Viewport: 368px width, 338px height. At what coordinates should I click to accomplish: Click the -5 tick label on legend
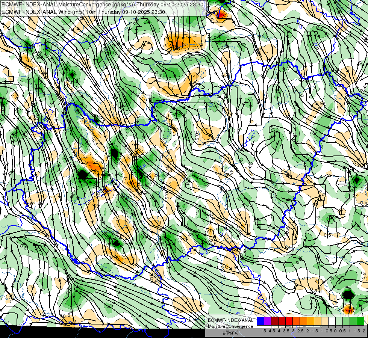pos(264,331)
